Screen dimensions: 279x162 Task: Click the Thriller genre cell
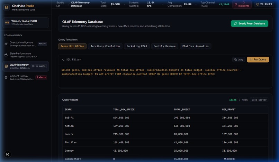(x=71, y=142)
